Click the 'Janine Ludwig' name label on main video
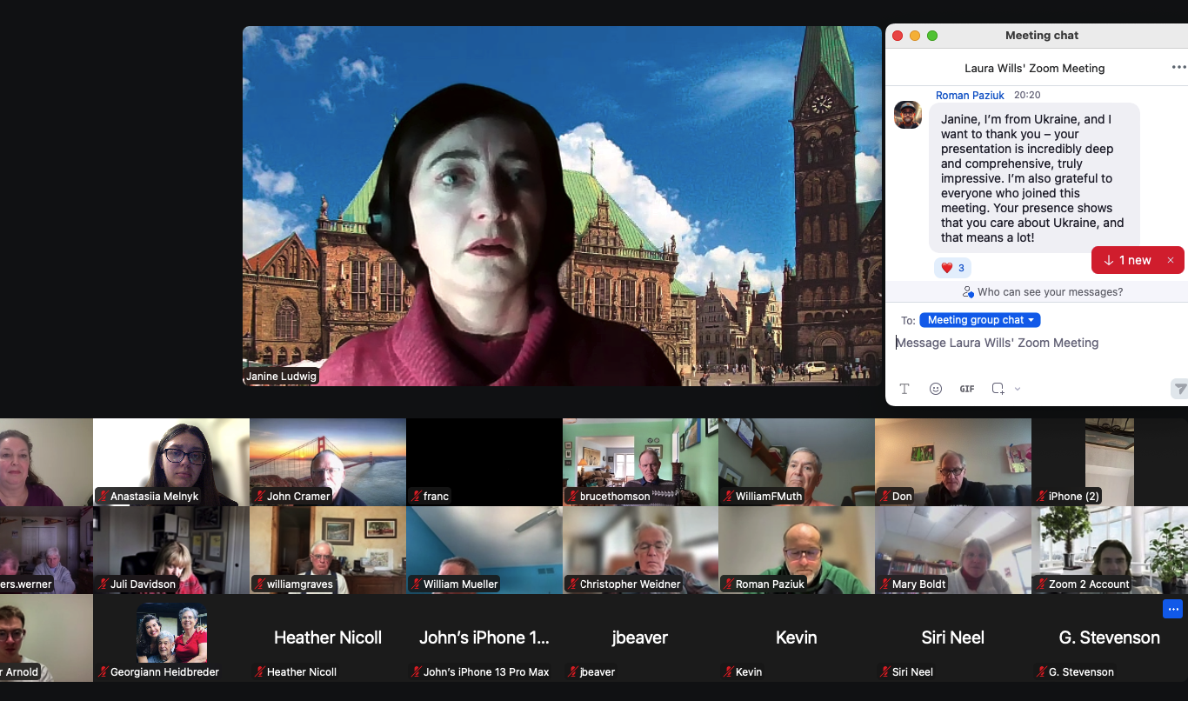 (281, 377)
